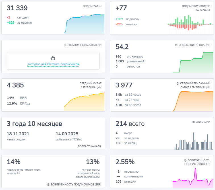The height and width of the screenshot is (190, 215).
Task: Click the gray publications bar chart
Action: tap(193, 141)
